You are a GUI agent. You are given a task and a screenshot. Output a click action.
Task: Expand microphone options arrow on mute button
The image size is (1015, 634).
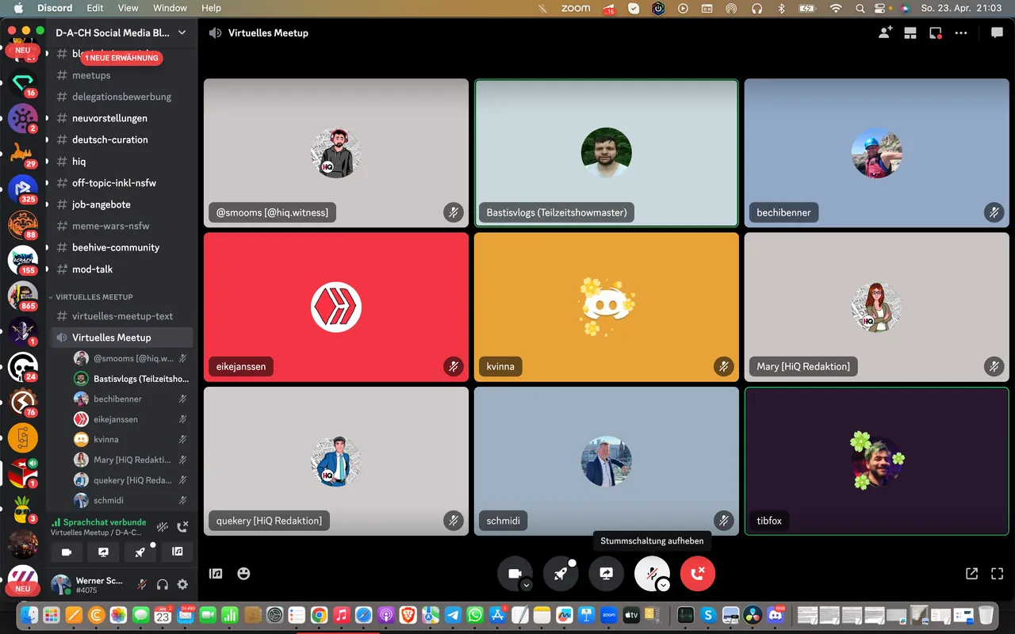point(664,585)
